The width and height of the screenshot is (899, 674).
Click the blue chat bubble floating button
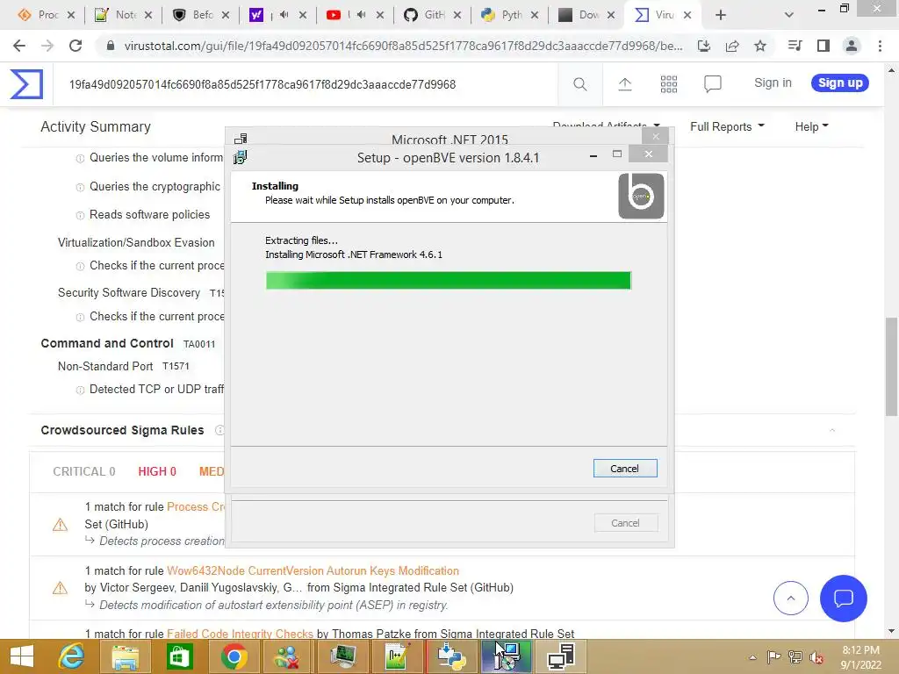[844, 599]
